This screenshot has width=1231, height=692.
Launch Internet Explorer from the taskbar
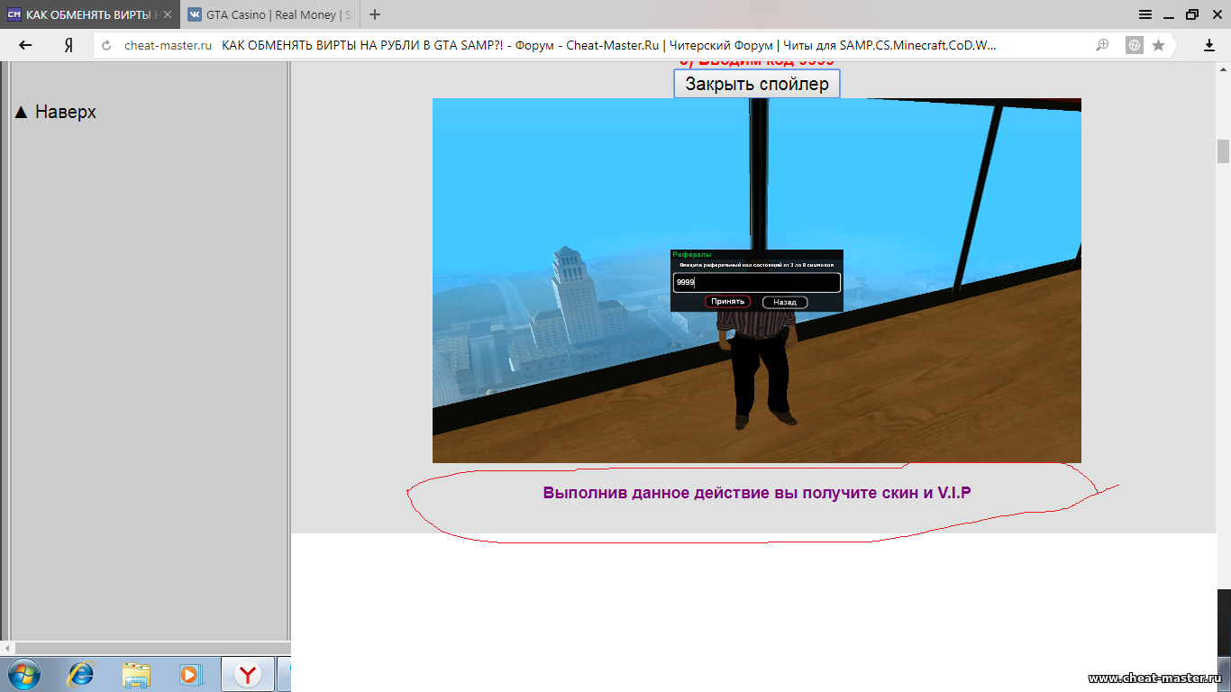81,674
